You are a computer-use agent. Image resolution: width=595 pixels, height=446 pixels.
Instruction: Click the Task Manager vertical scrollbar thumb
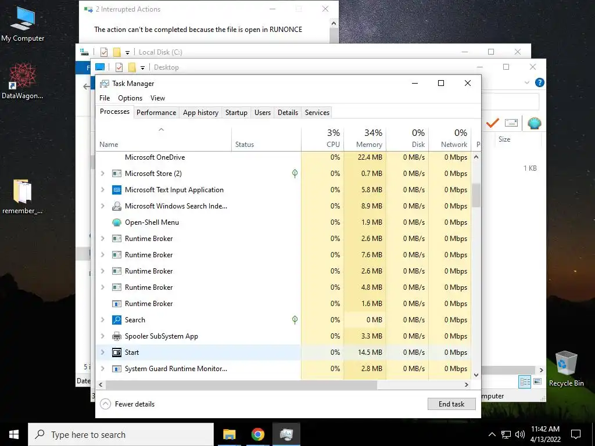click(x=476, y=195)
